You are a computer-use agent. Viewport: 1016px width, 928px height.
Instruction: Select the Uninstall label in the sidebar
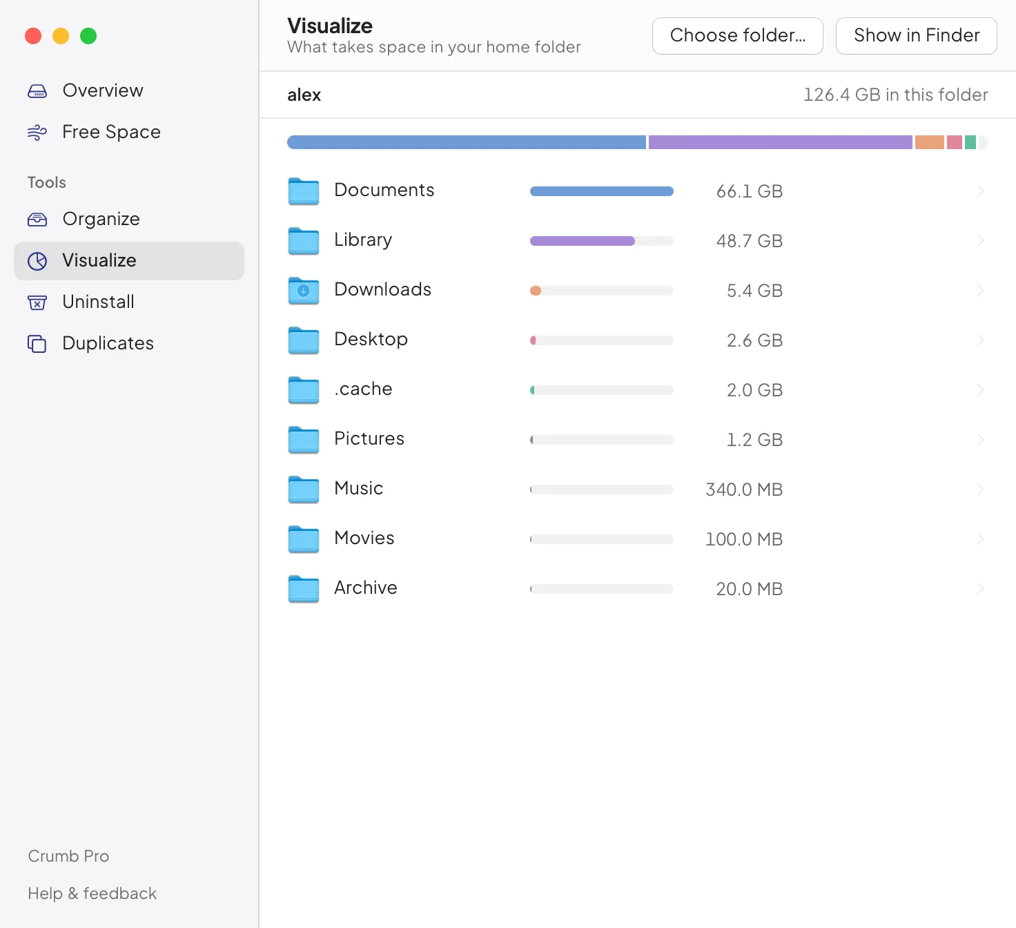99,302
